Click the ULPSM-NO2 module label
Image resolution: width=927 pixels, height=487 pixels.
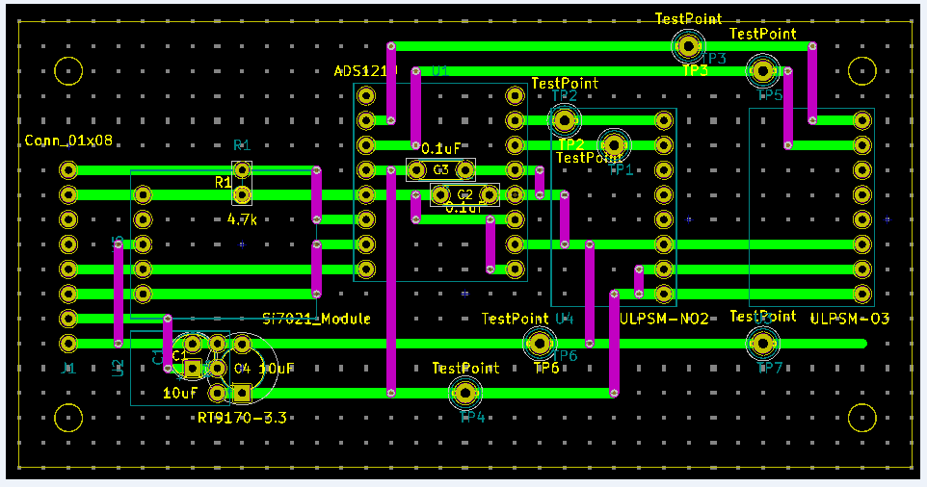[x=665, y=319]
